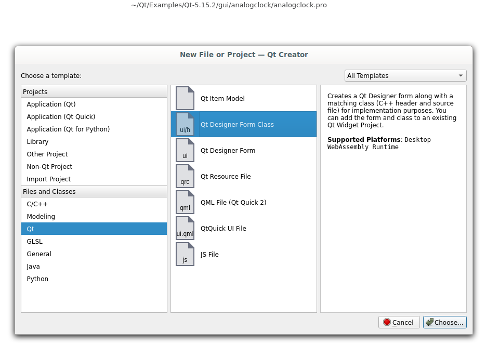Click the template description text
The image size is (486, 344).
392,110
